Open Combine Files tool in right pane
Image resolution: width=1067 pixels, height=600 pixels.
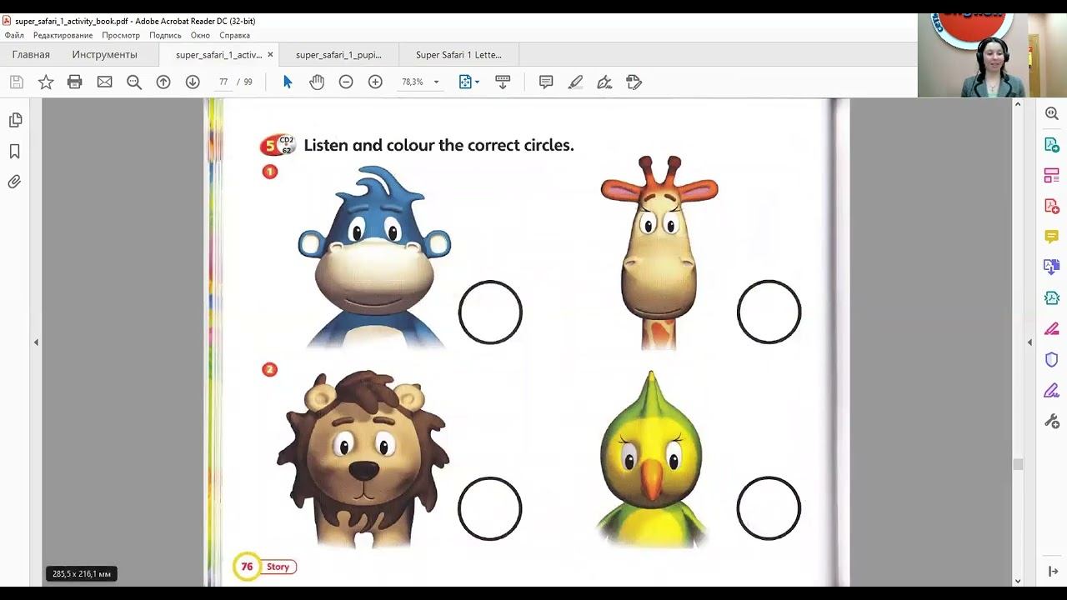[x=1052, y=267]
